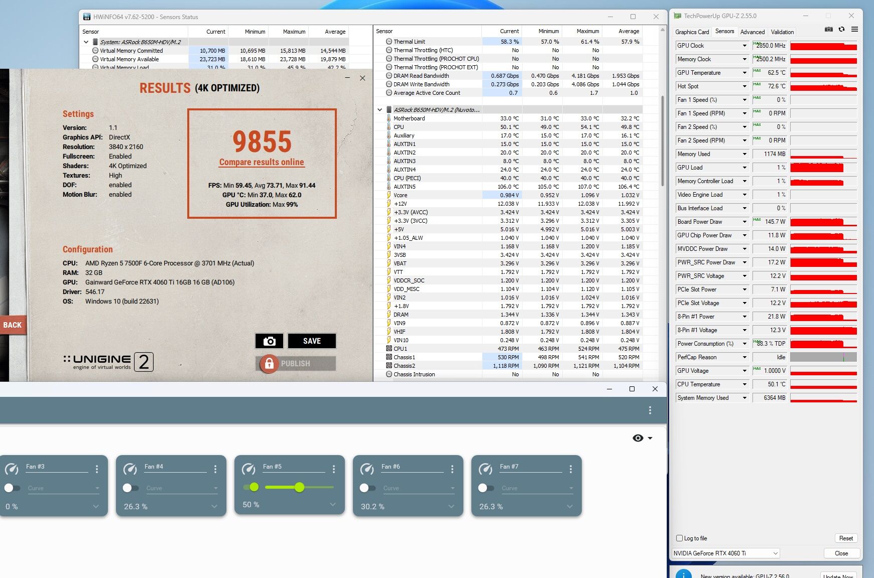This screenshot has width=874, height=578.
Task: Collapse the System ASRock B650M-HDV/M.2 tree node
Action: tap(86, 42)
